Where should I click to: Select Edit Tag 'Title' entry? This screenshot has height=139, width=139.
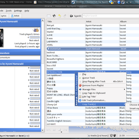(102, 97)
